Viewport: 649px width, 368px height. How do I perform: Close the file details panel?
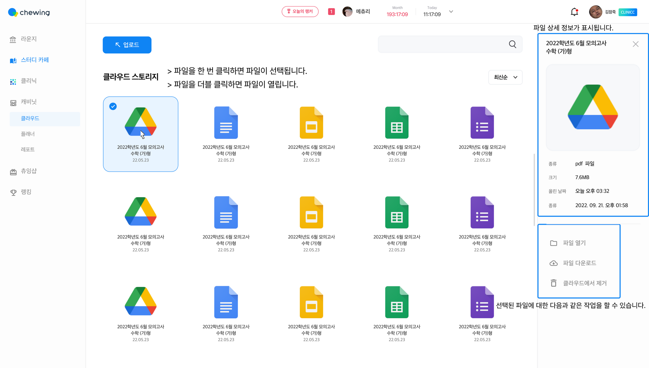pos(635,44)
